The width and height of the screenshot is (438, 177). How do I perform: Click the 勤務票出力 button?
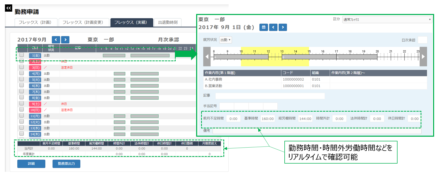point(66,164)
